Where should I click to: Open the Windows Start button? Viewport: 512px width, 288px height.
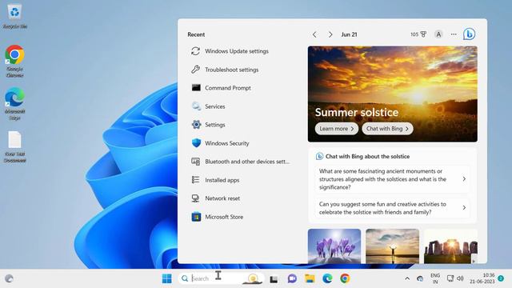[167, 278]
